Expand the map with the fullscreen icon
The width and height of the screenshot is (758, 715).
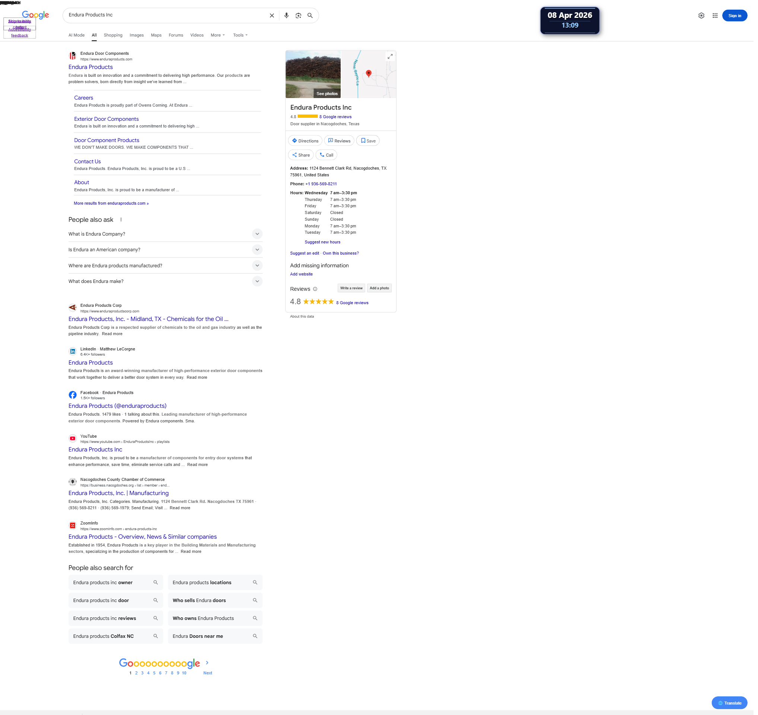(x=392, y=57)
